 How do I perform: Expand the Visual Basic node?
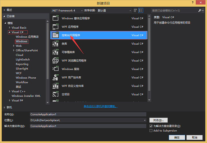point(9,27)
